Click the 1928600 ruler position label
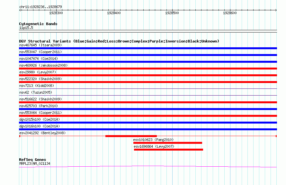 tap(230, 13)
